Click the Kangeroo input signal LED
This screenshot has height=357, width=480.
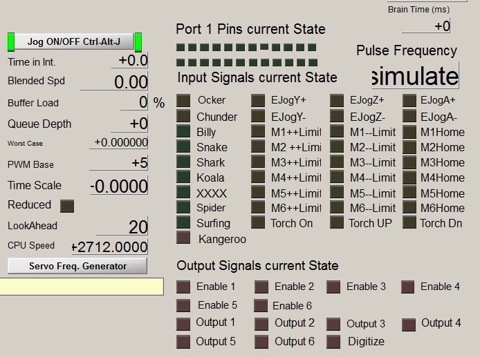183,238
